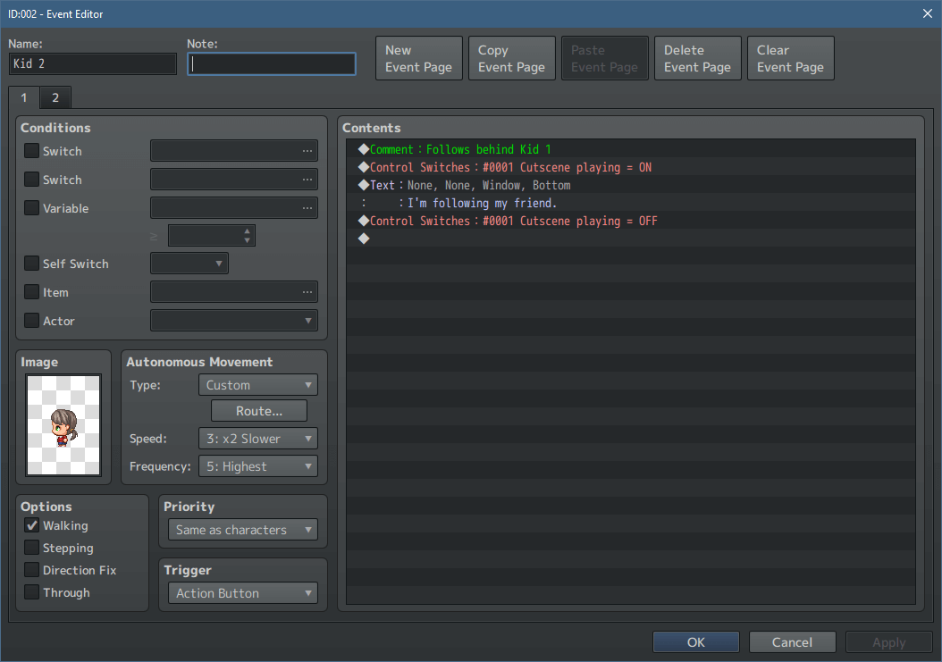
Task: Click inside the Note input field
Action: pos(271,63)
